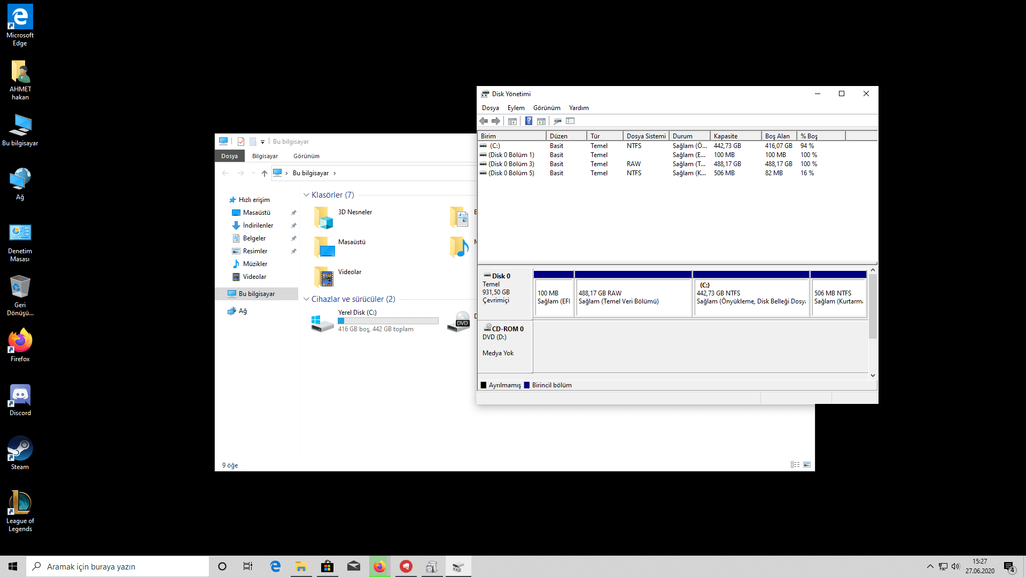The width and height of the screenshot is (1026, 577).
Task: Open the Eylem menu
Action: (516, 108)
